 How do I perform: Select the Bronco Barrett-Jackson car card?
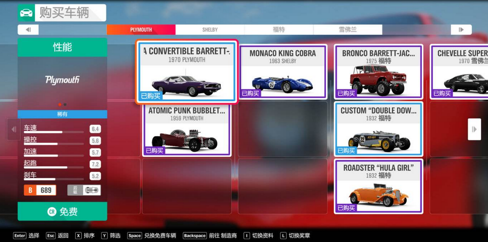tap(378, 72)
